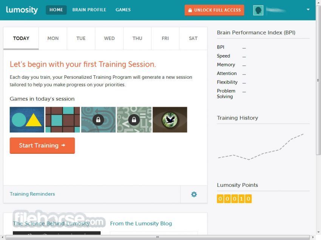Screen dimensions: 321x240
Task: Open the user profile avatar icon
Action: click(x=258, y=10)
